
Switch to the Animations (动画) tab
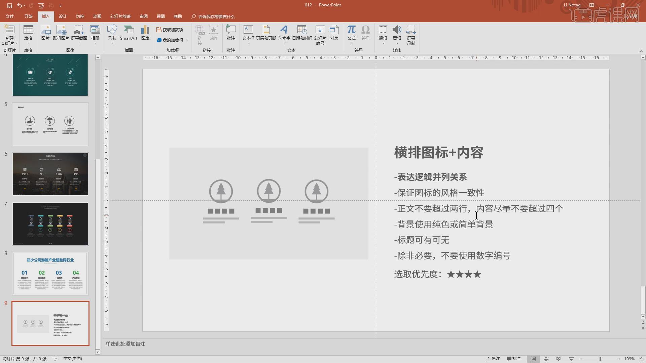[97, 16]
